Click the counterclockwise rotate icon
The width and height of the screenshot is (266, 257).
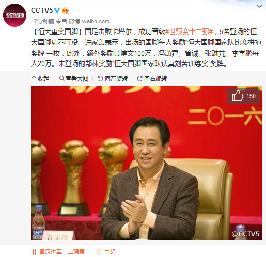tap(100, 78)
